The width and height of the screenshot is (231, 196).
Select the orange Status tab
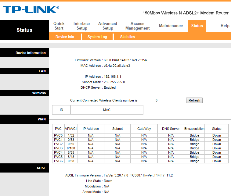tap(197, 26)
